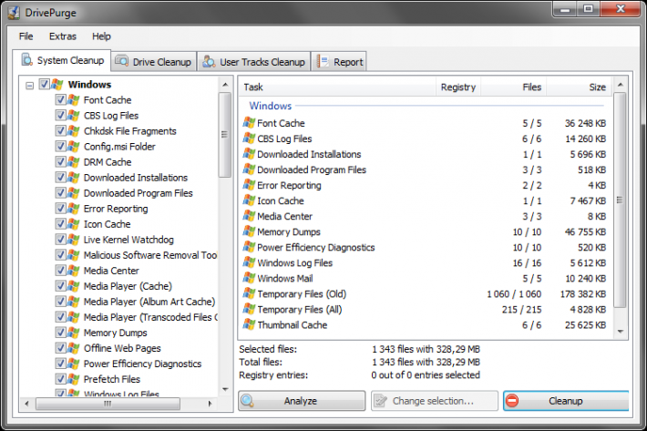Uncheck the Windows root checkbox
This screenshot has width=647, height=431.
coord(44,84)
